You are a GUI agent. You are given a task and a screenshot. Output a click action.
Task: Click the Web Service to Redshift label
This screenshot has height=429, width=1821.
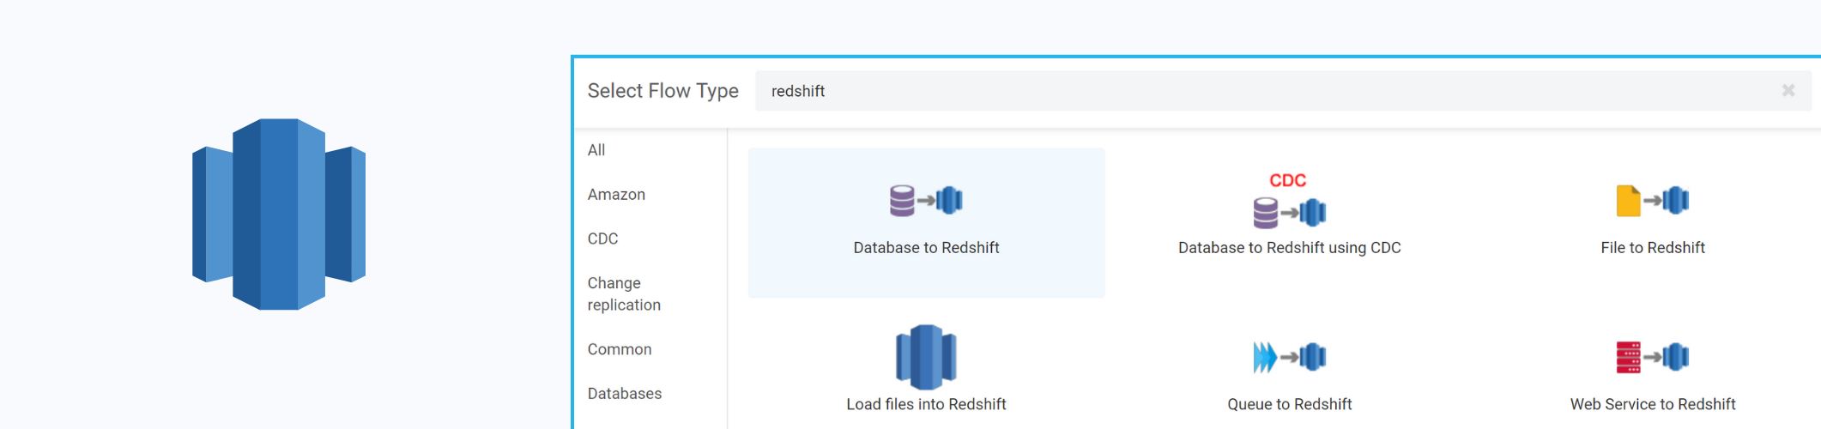[x=1652, y=404]
